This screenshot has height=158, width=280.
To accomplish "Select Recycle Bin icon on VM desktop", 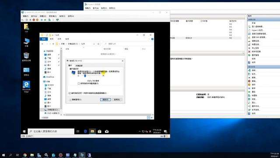I will 26,57.
